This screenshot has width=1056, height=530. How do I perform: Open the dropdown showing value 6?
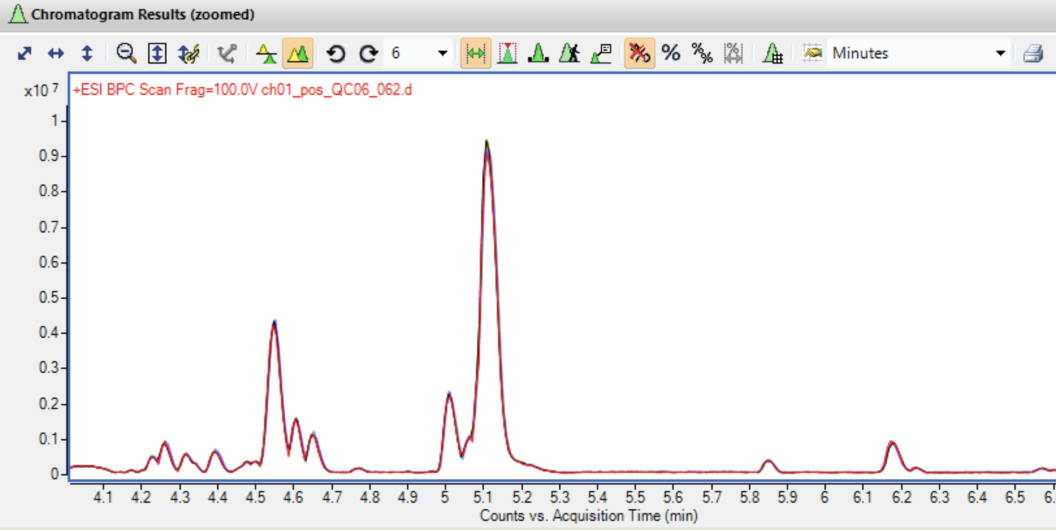(442, 53)
